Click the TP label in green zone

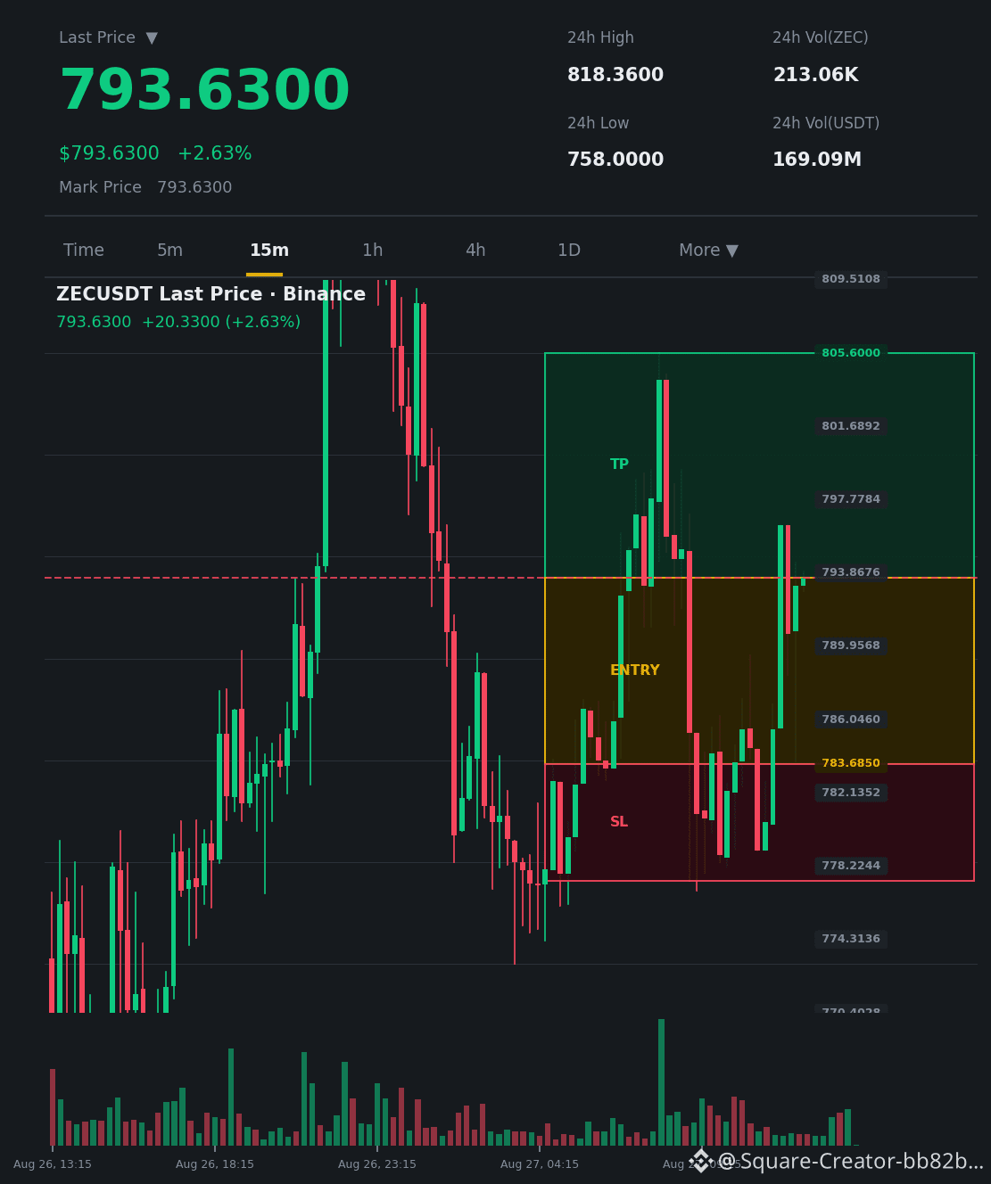tap(619, 465)
